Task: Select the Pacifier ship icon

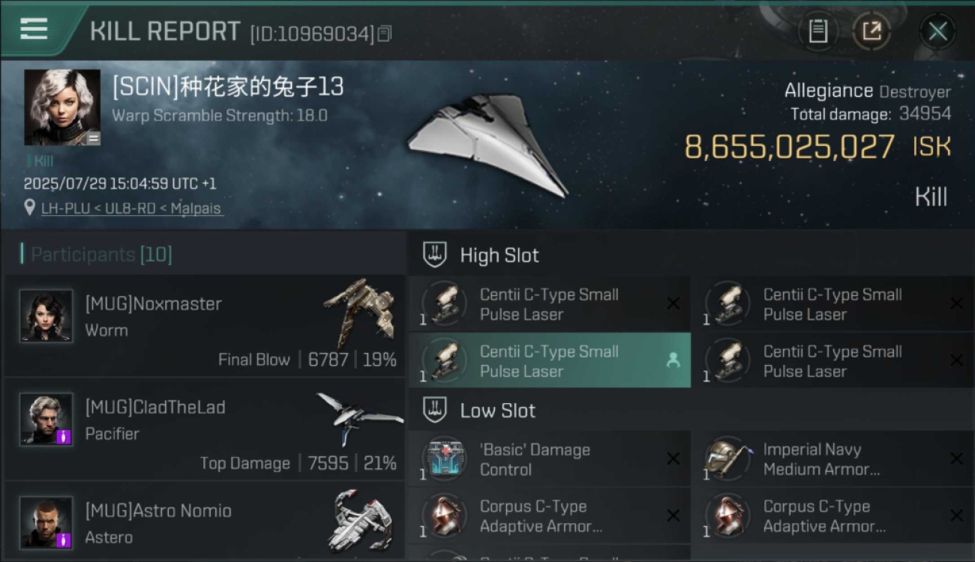Action: click(358, 417)
